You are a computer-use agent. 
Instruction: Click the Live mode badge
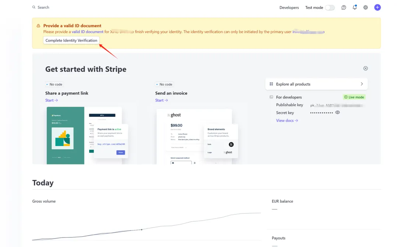(x=354, y=97)
